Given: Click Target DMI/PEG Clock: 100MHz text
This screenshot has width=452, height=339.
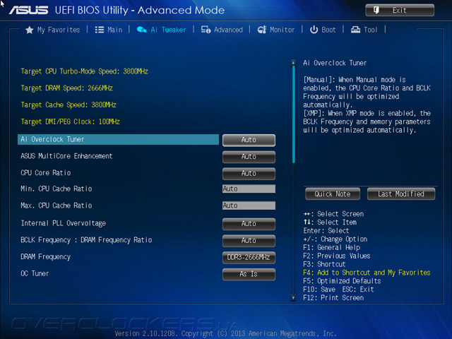Looking at the screenshot, I should pyautogui.click(x=71, y=121).
